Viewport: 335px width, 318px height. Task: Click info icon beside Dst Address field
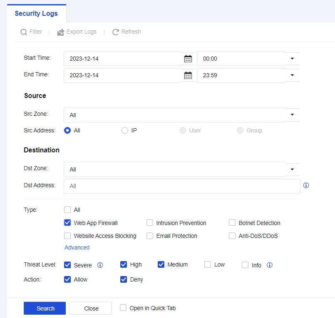[x=306, y=186]
